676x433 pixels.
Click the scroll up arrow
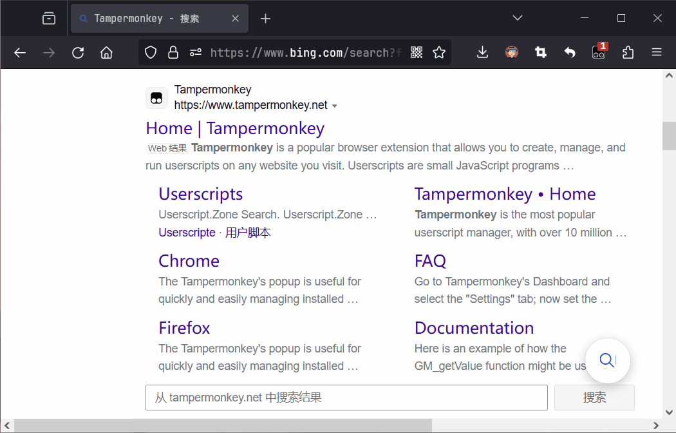point(669,75)
